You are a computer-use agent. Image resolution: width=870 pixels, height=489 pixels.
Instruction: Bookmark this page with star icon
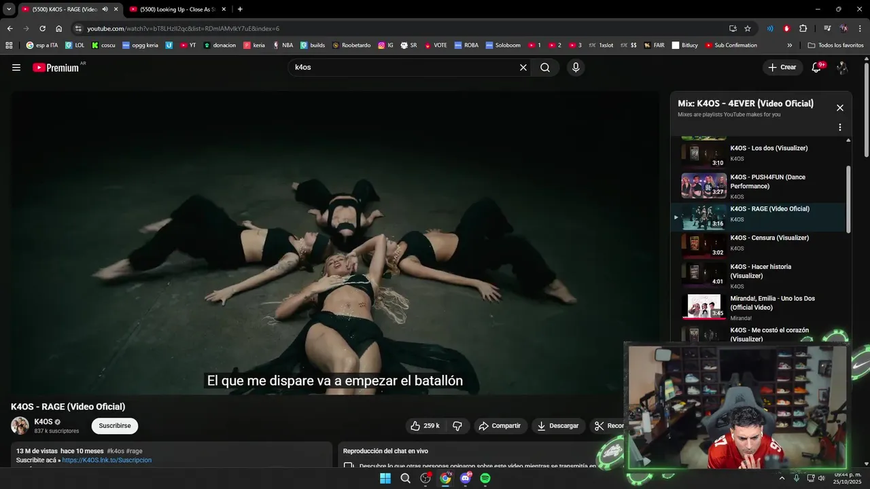click(748, 29)
